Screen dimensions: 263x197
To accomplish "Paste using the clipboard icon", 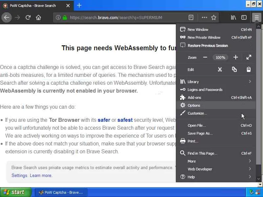I will click(x=249, y=69).
